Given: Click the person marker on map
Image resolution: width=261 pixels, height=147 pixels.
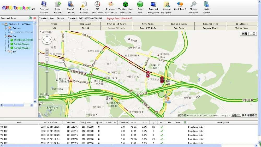Looking at the screenshot, I should (x=168, y=100).
